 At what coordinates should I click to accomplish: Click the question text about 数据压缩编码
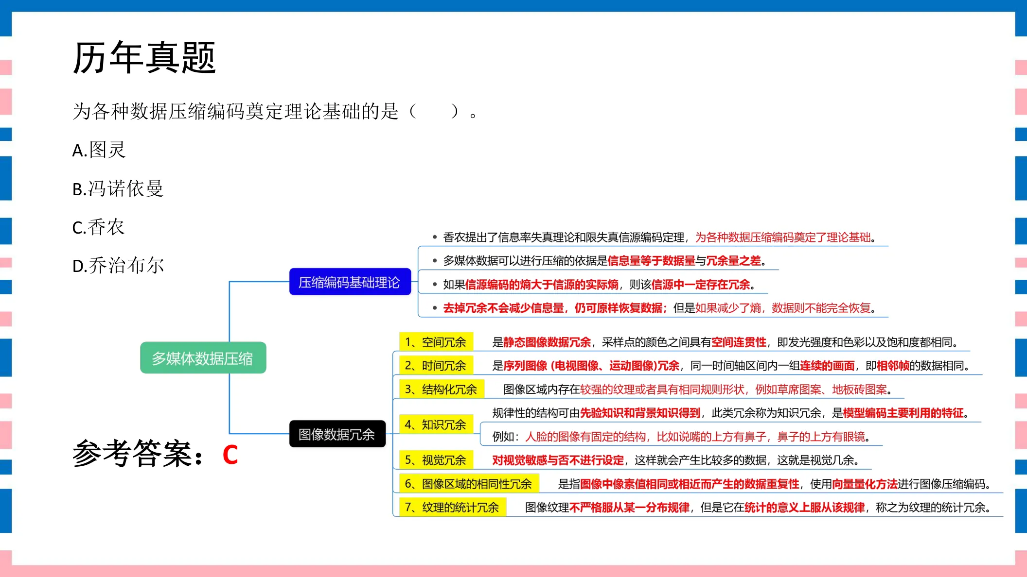[x=275, y=111]
